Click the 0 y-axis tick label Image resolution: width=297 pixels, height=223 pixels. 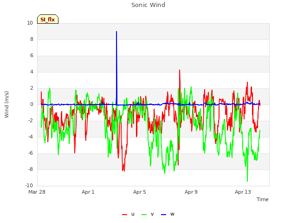(32, 104)
